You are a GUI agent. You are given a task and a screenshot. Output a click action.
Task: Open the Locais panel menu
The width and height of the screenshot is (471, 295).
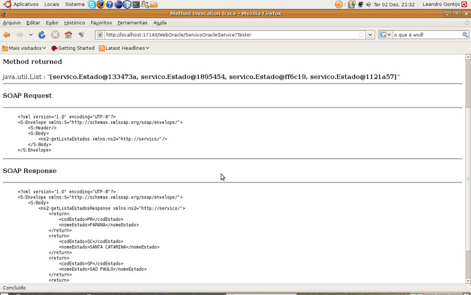pyautogui.click(x=52, y=4)
